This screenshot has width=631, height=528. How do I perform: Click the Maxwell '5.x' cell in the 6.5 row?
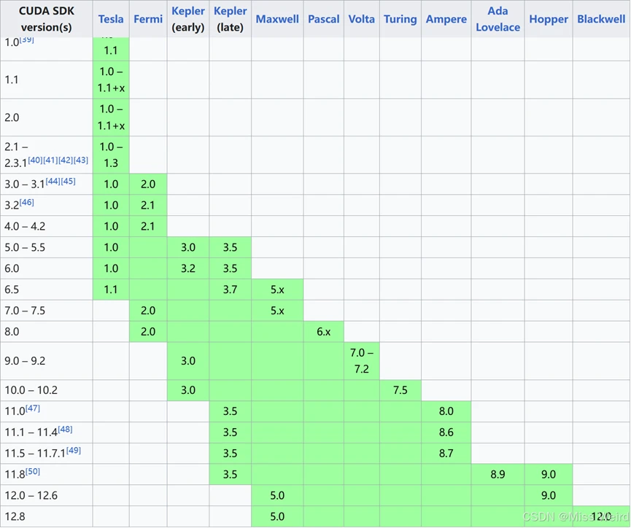277,290
